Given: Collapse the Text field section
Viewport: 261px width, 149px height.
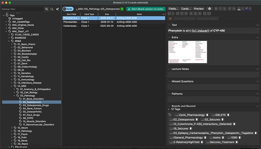Looking at the screenshot, I should (169, 25).
